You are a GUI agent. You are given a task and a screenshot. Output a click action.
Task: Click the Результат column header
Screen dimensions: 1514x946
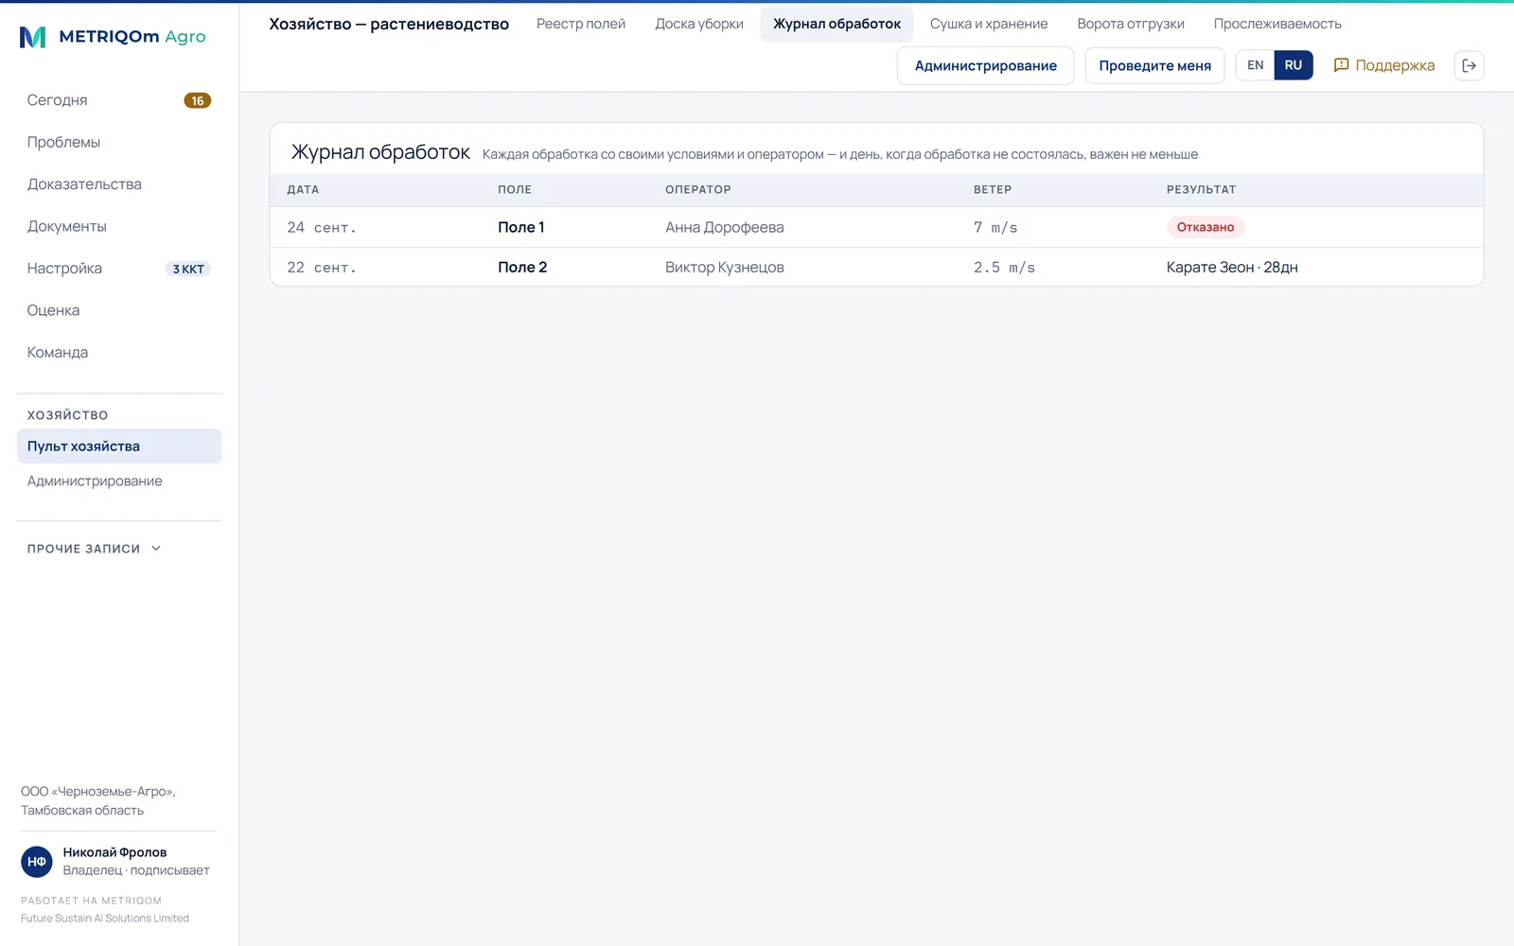(1201, 189)
